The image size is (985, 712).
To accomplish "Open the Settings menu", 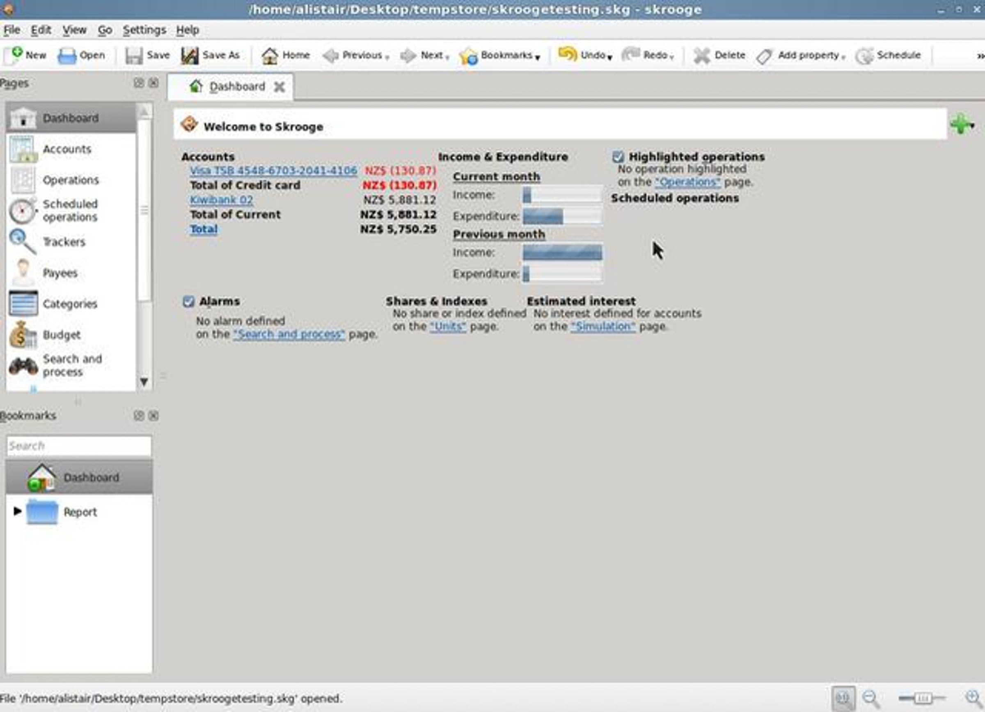I will click(144, 30).
